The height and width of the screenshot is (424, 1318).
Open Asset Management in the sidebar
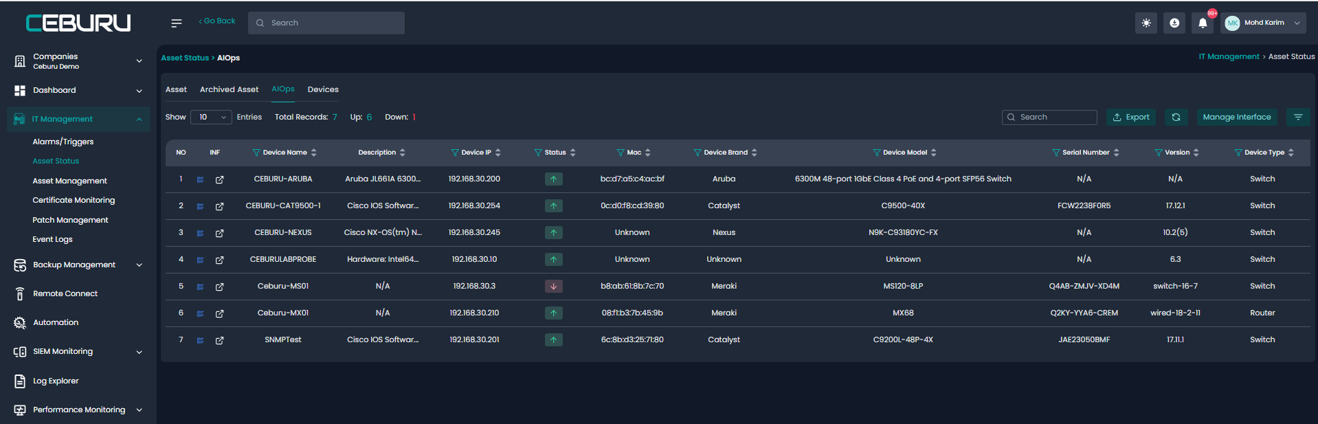[x=70, y=181]
